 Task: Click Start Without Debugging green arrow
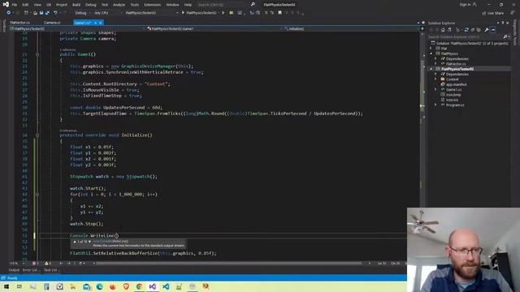click(223, 13)
